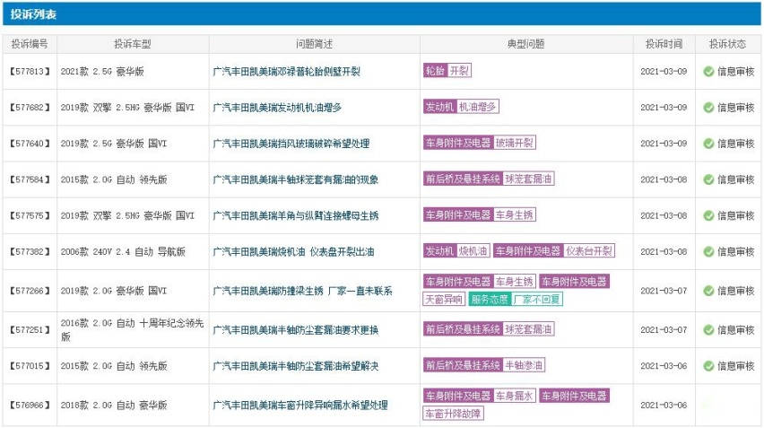The height and width of the screenshot is (428, 764).
Task: Click the 投诉时间 column header
Action: tap(664, 44)
